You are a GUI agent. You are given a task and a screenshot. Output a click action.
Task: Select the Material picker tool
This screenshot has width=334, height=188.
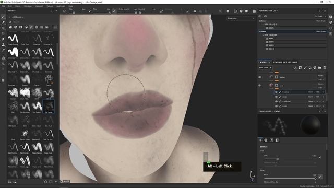pos(3,51)
